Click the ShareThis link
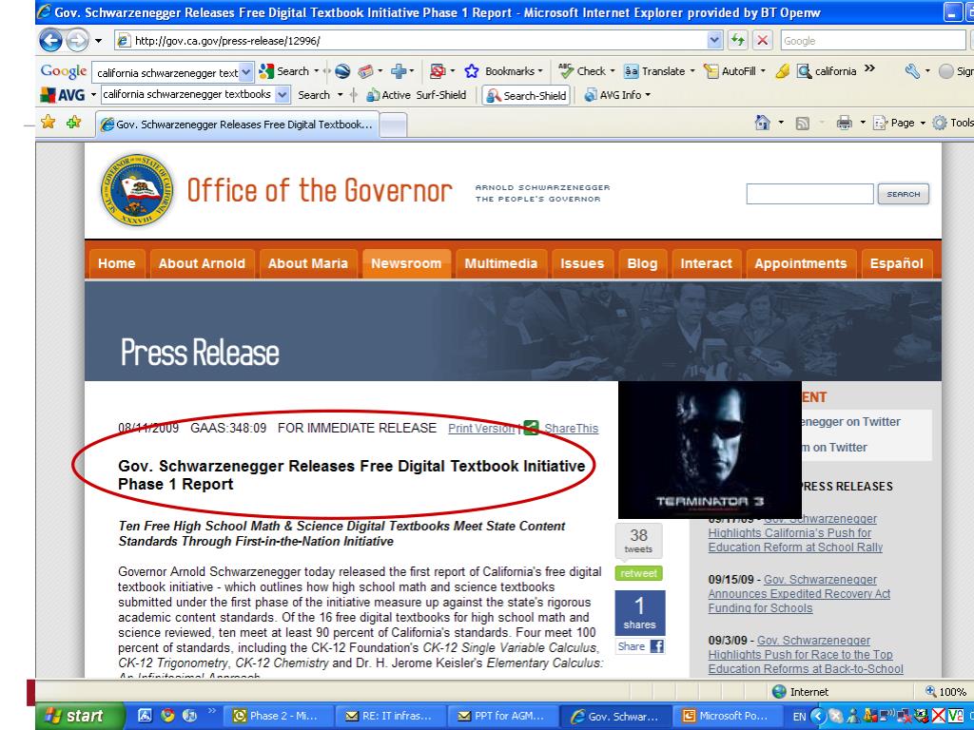Viewport: 974px width, 730px height. [x=571, y=429]
